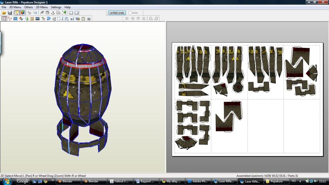Screen dimensions: 329x185
Task: Open the Help menu
Action: click(67, 7)
